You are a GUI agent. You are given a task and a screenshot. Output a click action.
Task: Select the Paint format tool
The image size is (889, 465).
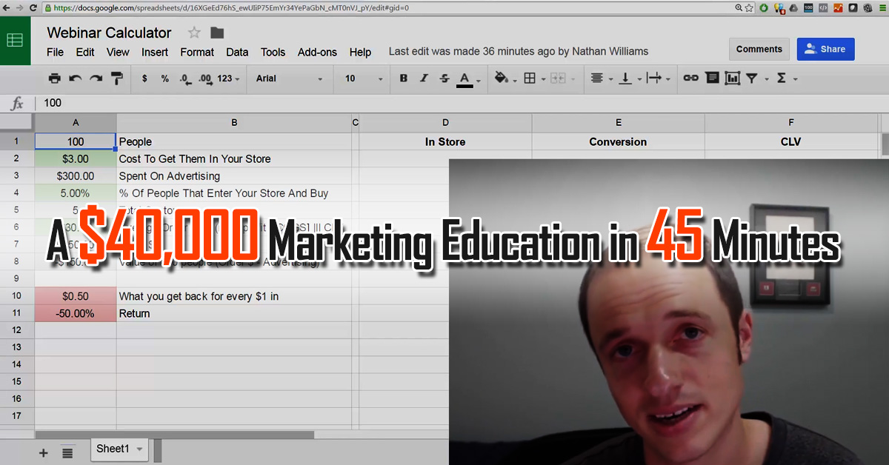coord(116,78)
